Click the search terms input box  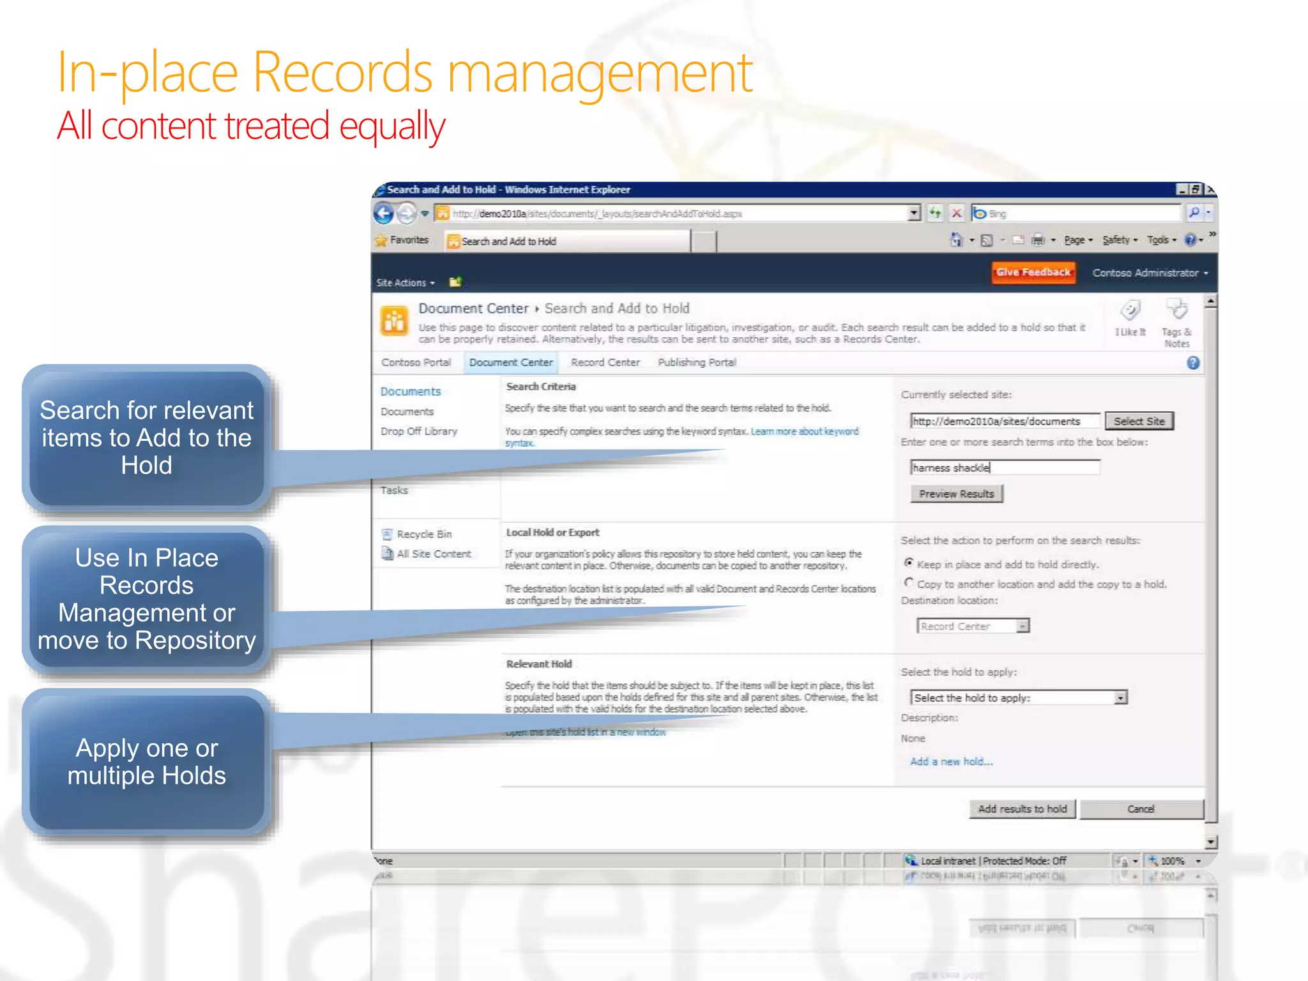pos(1004,468)
